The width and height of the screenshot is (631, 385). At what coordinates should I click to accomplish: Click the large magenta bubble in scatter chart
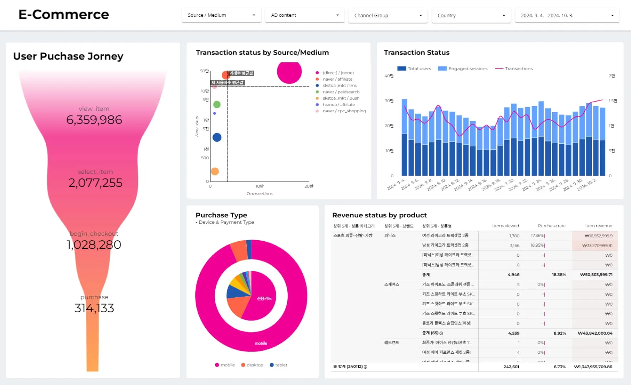(x=289, y=72)
